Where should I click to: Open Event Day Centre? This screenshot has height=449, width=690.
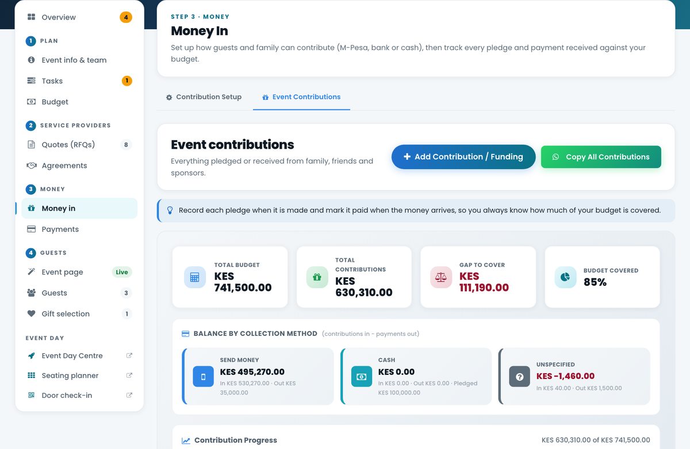79,355
